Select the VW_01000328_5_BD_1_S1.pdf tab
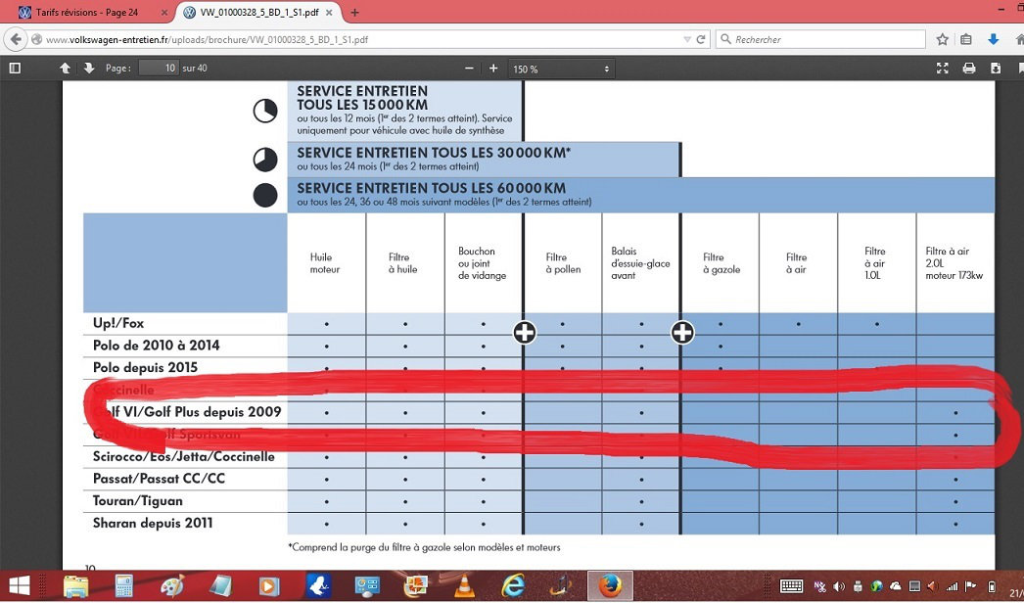The height and width of the screenshot is (603, 1024). (259, 13)
